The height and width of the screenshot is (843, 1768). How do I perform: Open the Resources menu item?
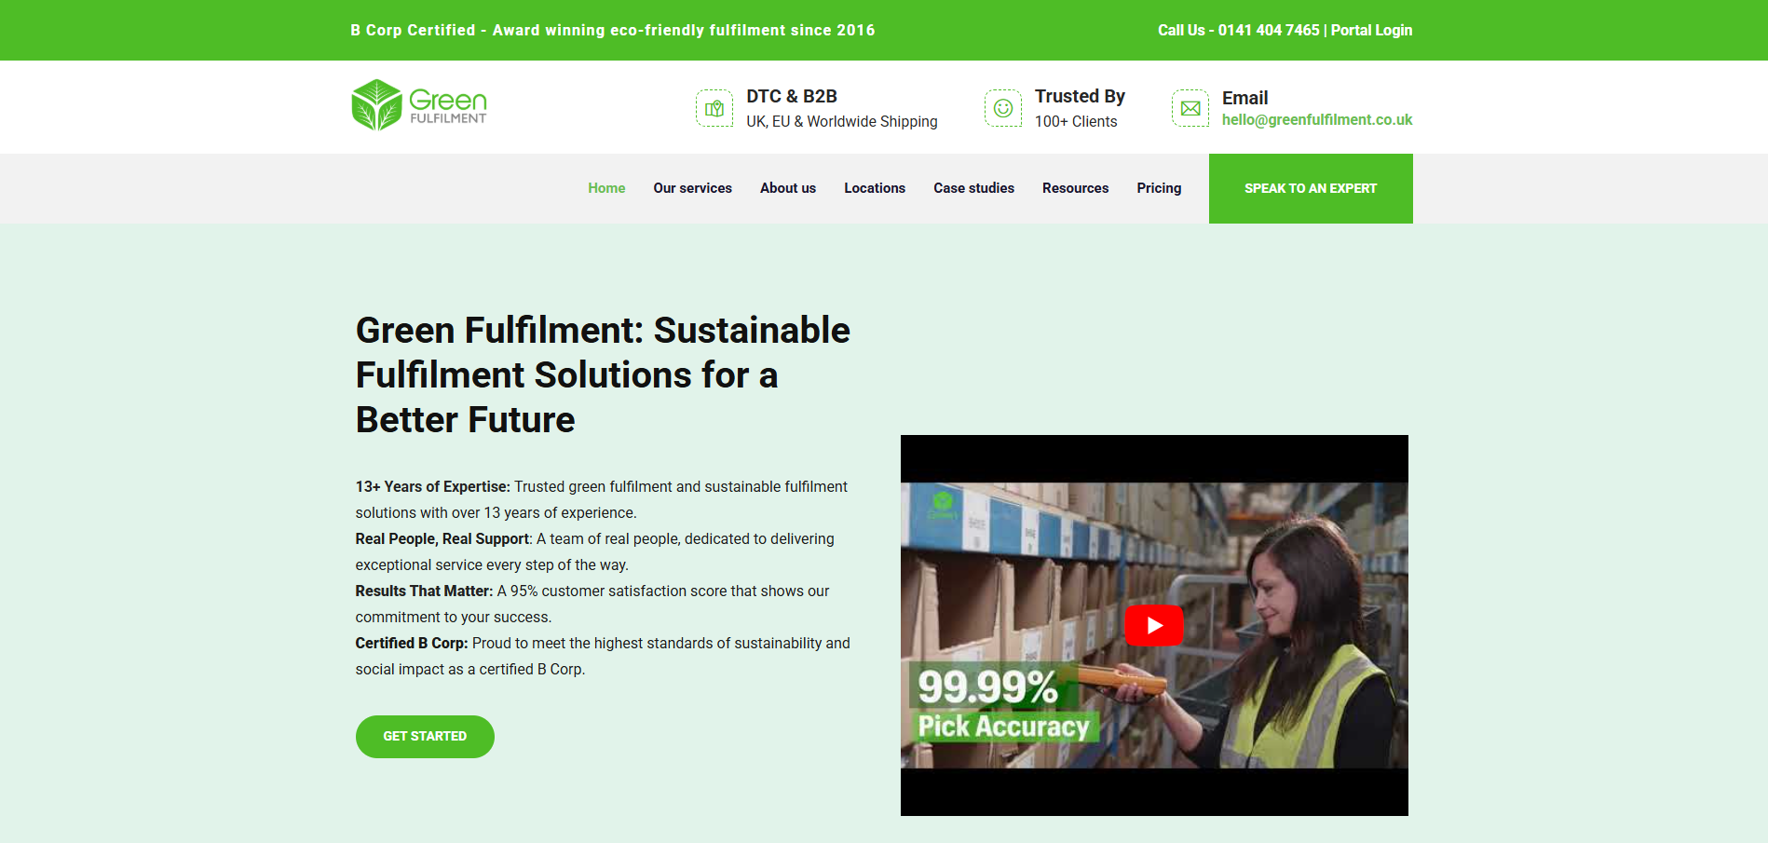[x=1075, y=188]
